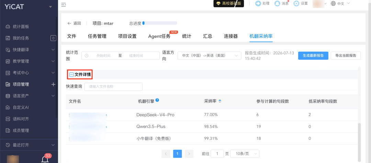
Task: Open file link in DeepSeek-V4-Pro row
Action: 88,115
